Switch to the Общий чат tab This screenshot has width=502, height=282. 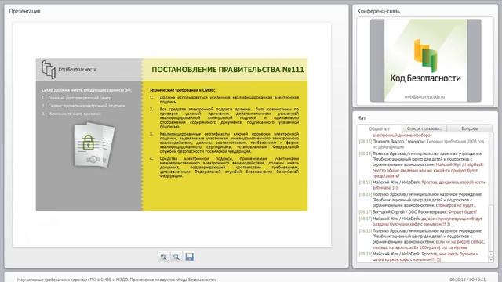point(380,128)
